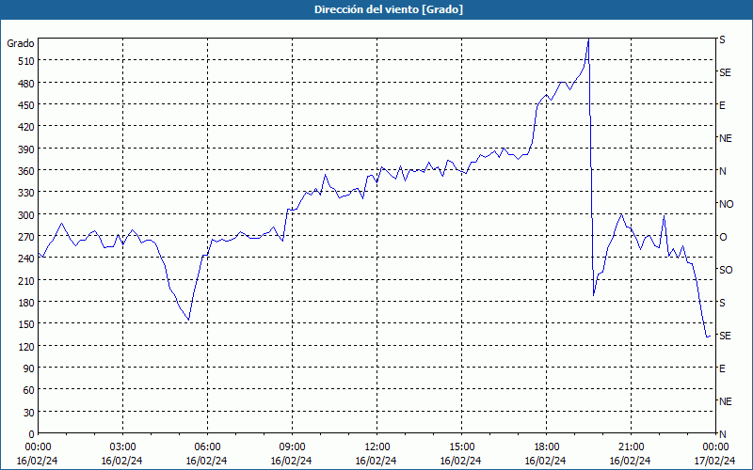This screenshot has width=753, height=470.
Task: Pick the 390 degree axis label
Action: pyautogui.click(x=26, y=149)
